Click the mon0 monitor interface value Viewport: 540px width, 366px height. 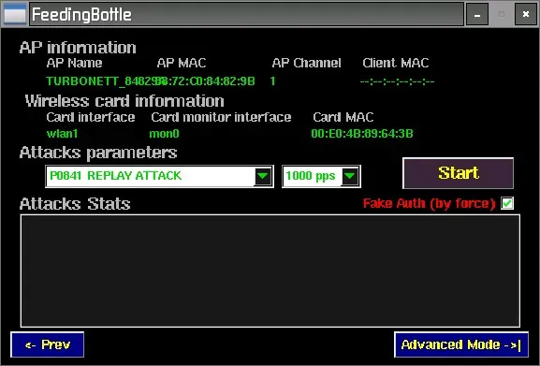164,134
